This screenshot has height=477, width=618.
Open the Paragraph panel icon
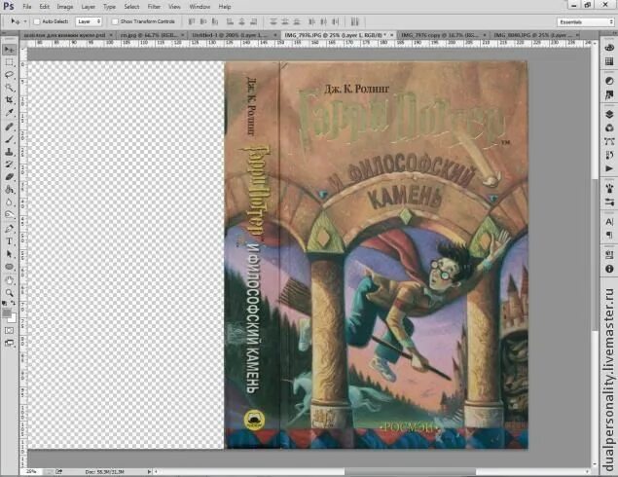609,235
